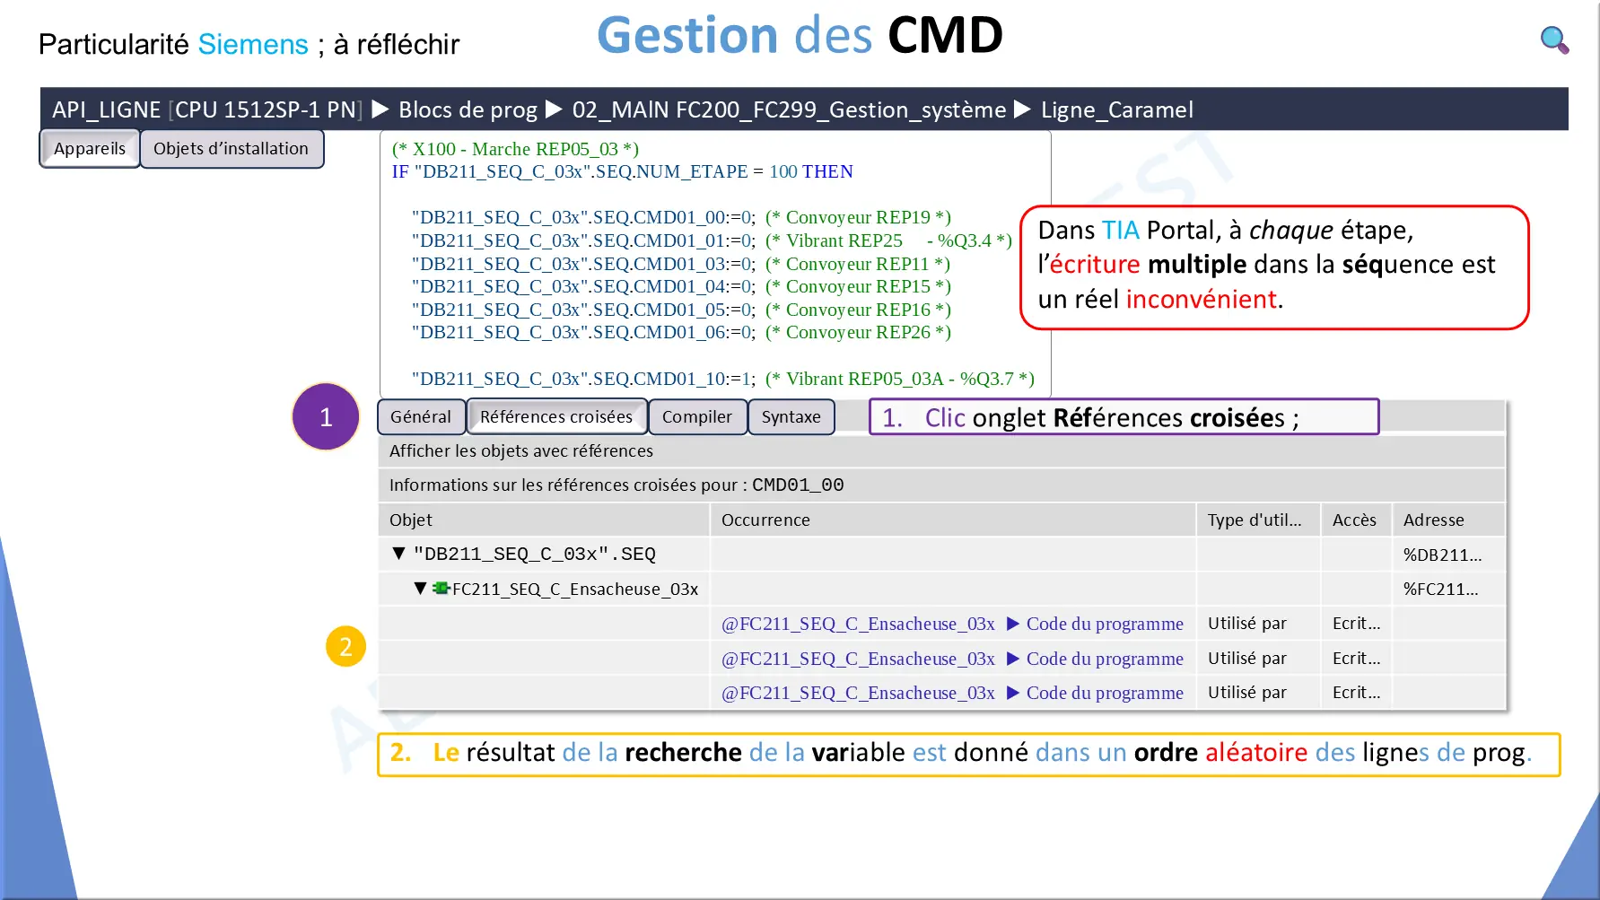The width and height of the screenshot is (1600, 900).
Task: Click the CMD01_06:=0 Convoyeur REP26 line
Action: click(x=681, y=332)
